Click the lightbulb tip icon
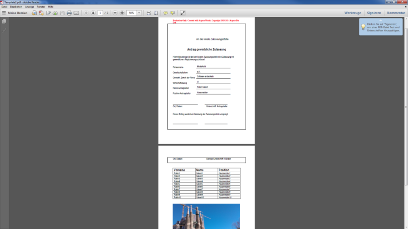The image size is (408, 229). coord(363,27)
